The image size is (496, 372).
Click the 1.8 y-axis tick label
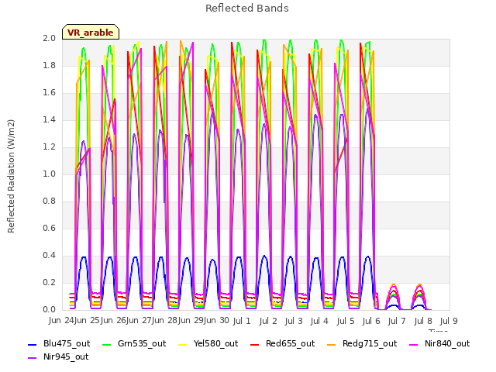(49, 66)
